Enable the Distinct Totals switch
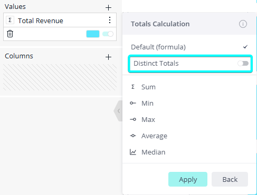The height and width of the screenshot is (195, 257). (243, 63)
